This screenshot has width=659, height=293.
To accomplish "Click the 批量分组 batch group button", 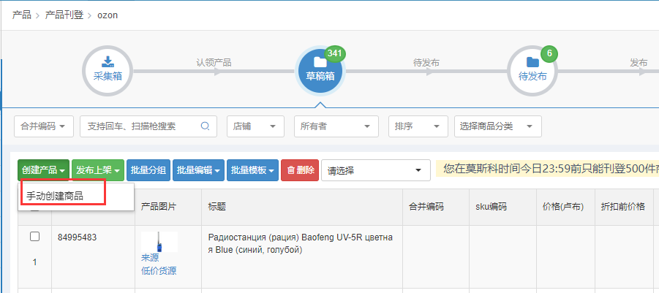I will pyautogui.click(x=148, y=170).
